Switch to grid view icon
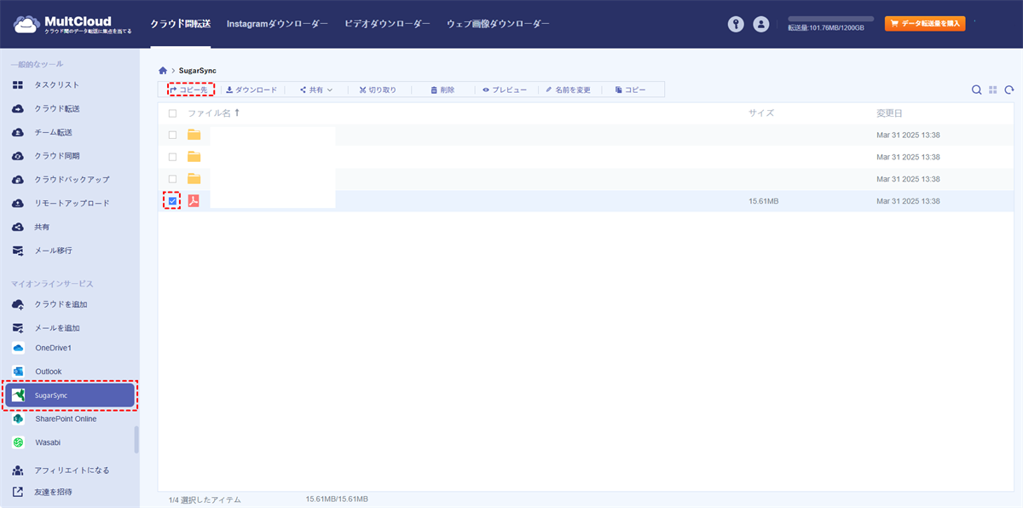The image size is (1023, 508). point(993,89)
